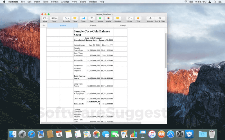Open the Arrange menu in menu bar
Image resolution: width=225 pixels, height=140 pixels.
[x=65, y=2]
